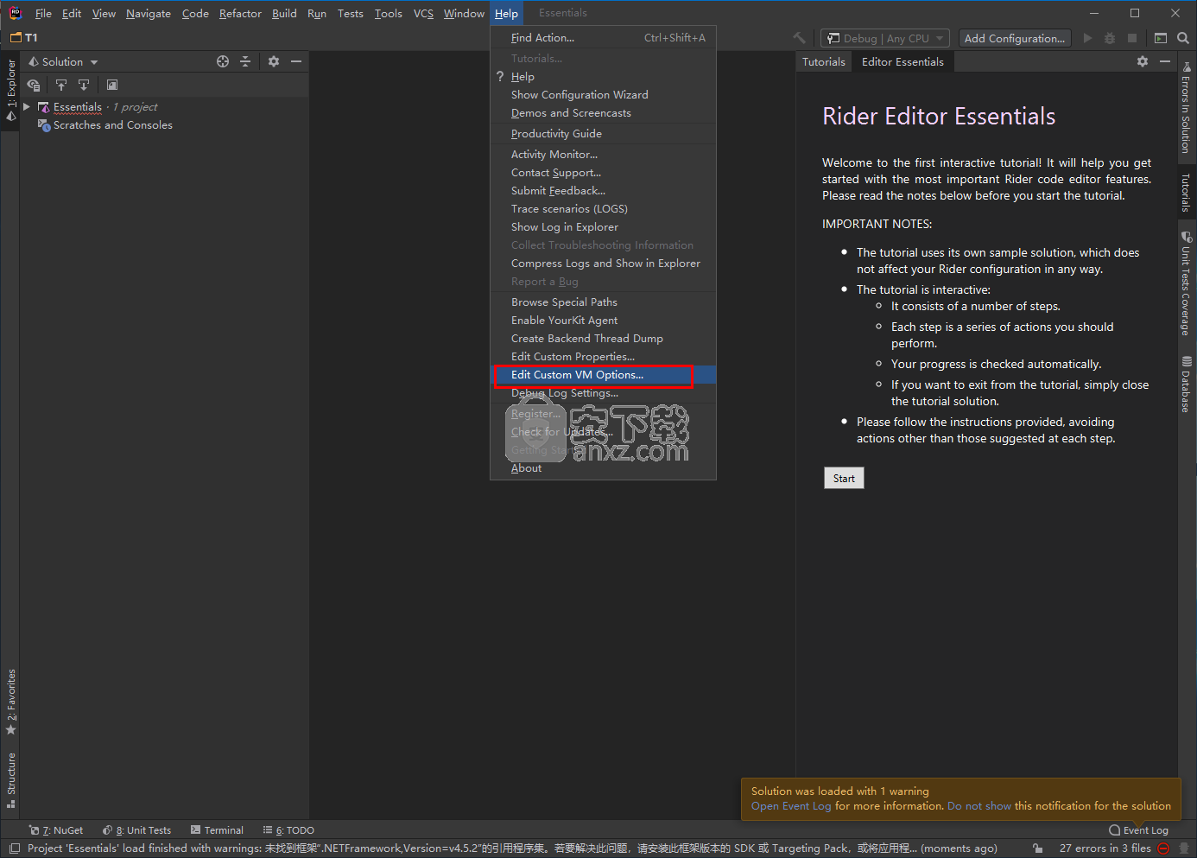The height and width of the screenshot is (858, 1197).
Task: Open the VCS menu
Action: (x=423, y=13)
